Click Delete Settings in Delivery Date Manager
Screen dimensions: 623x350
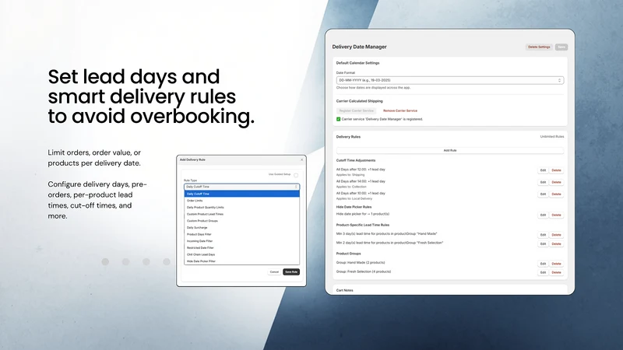(539, 47)
